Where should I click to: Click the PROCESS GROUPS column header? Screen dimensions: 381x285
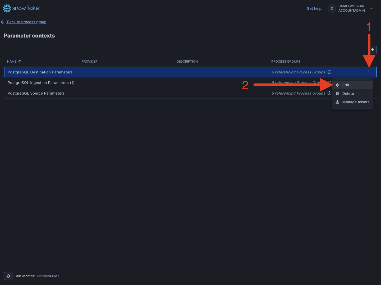286,62
